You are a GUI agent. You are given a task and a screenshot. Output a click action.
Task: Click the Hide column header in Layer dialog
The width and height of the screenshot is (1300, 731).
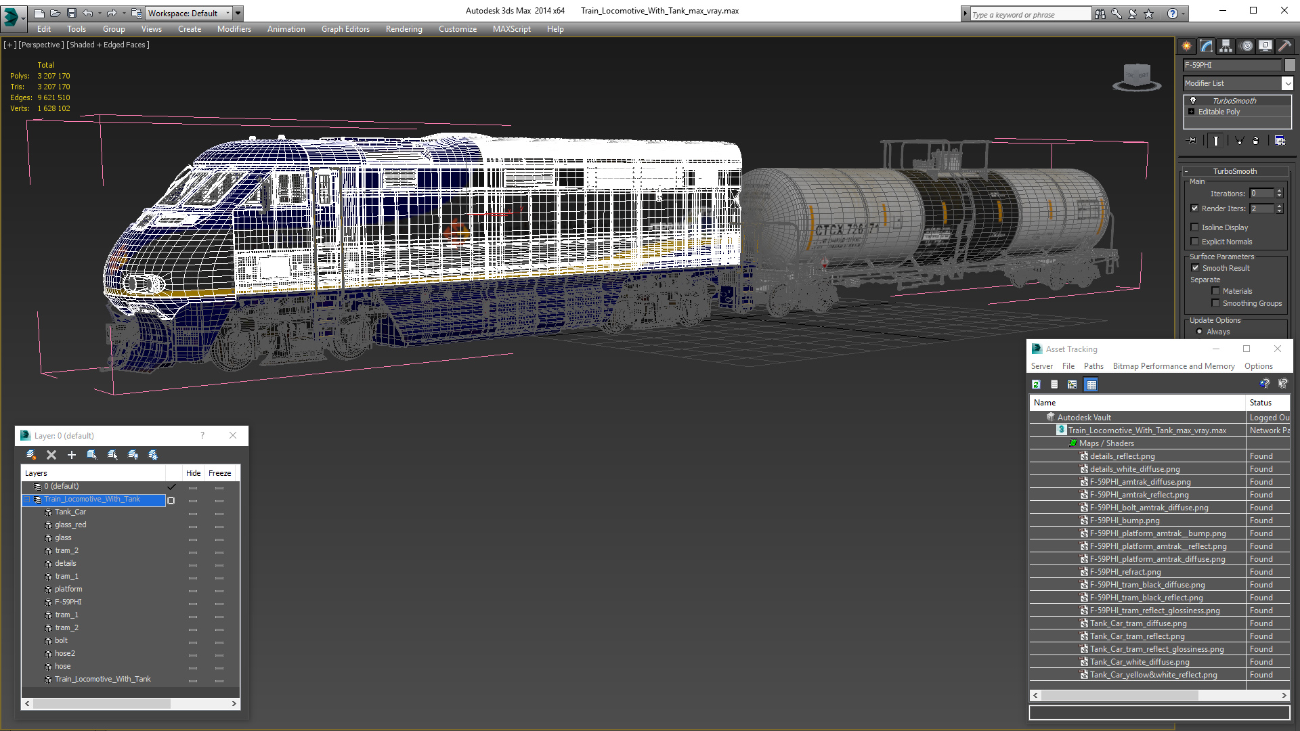pos(193,473)
